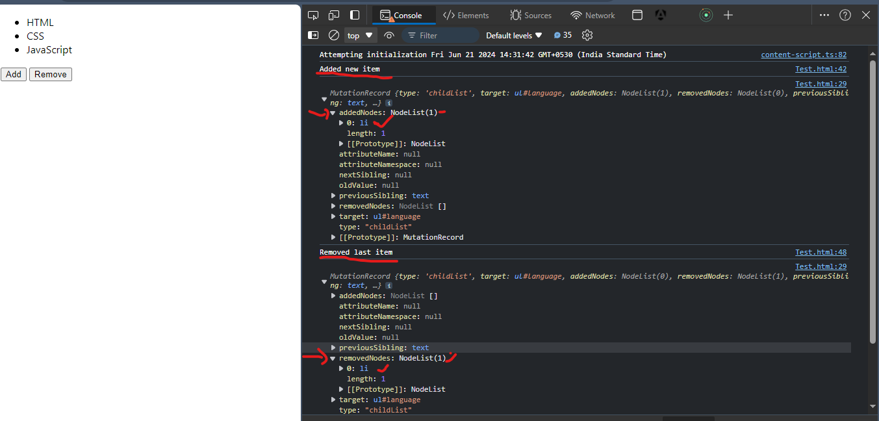The image size is (879, 421).
Task: Open DevTools help question mark icon
Action: click(845, 15)
